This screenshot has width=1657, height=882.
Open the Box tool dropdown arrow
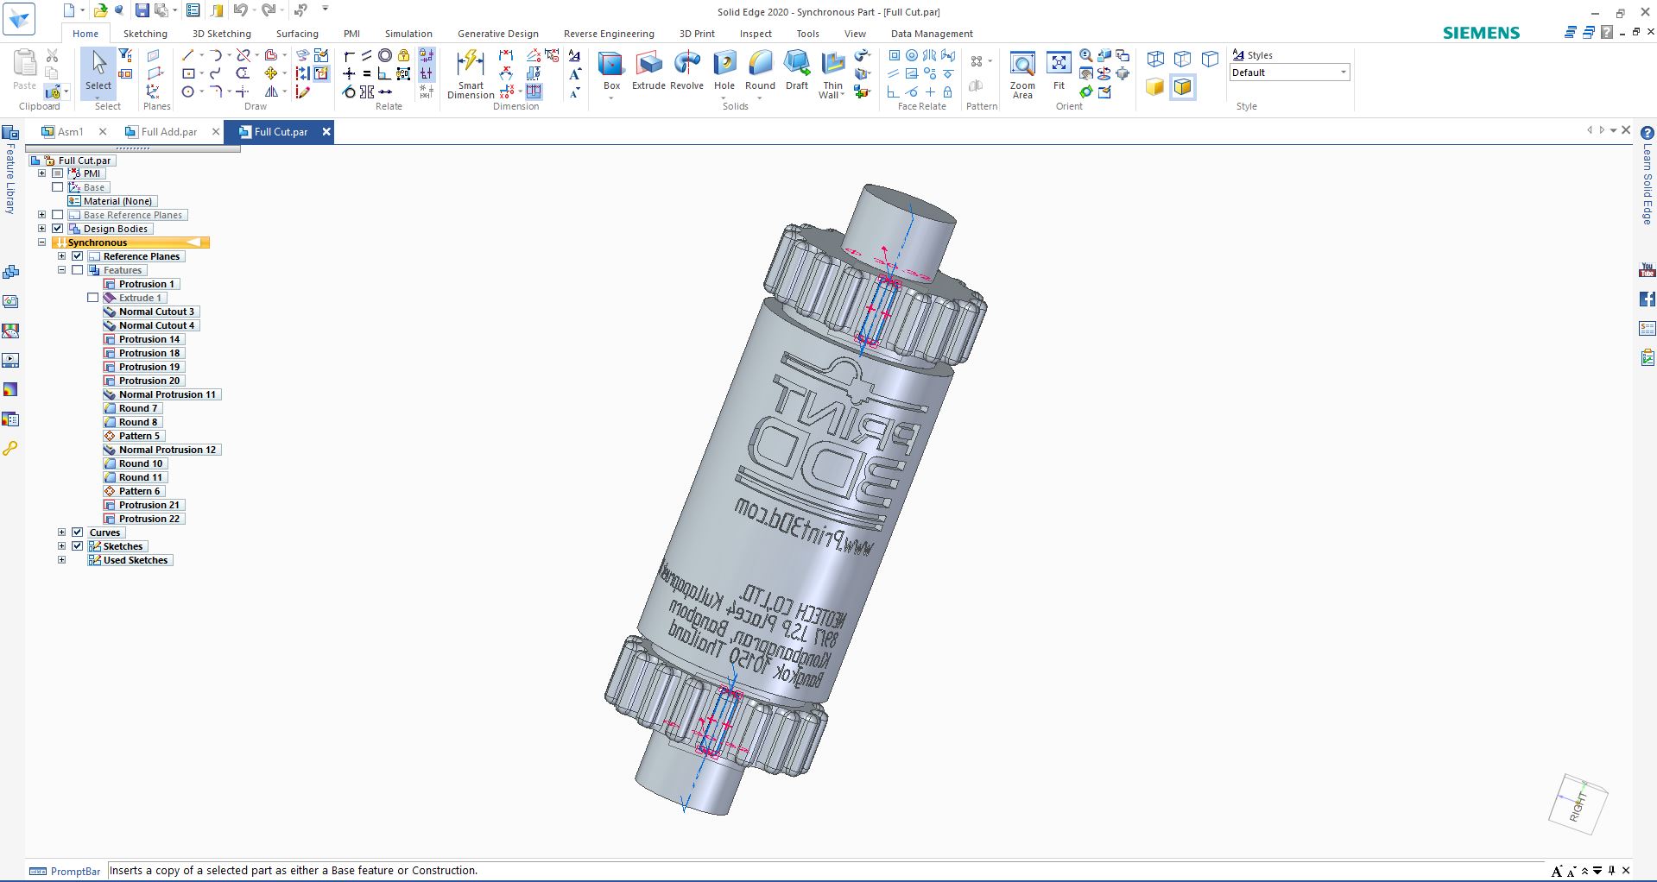pyautogui.click(x=611, y=98)
